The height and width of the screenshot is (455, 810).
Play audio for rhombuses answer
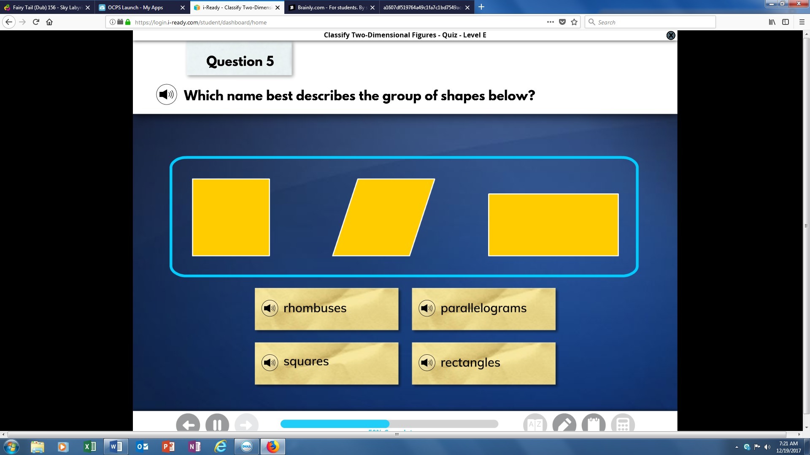(x=270, y=308)
